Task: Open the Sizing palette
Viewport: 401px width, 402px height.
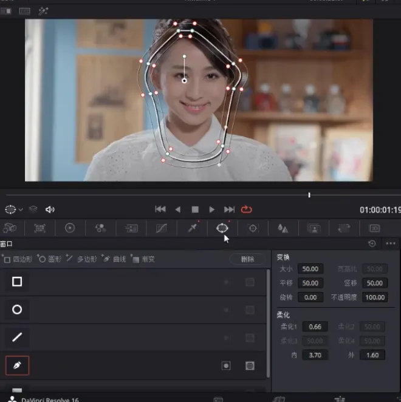Action: pyautogui.click(x=344, y=228)
